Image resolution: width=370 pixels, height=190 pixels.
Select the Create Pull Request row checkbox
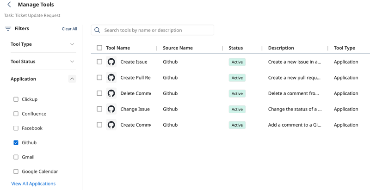point(99,78)
